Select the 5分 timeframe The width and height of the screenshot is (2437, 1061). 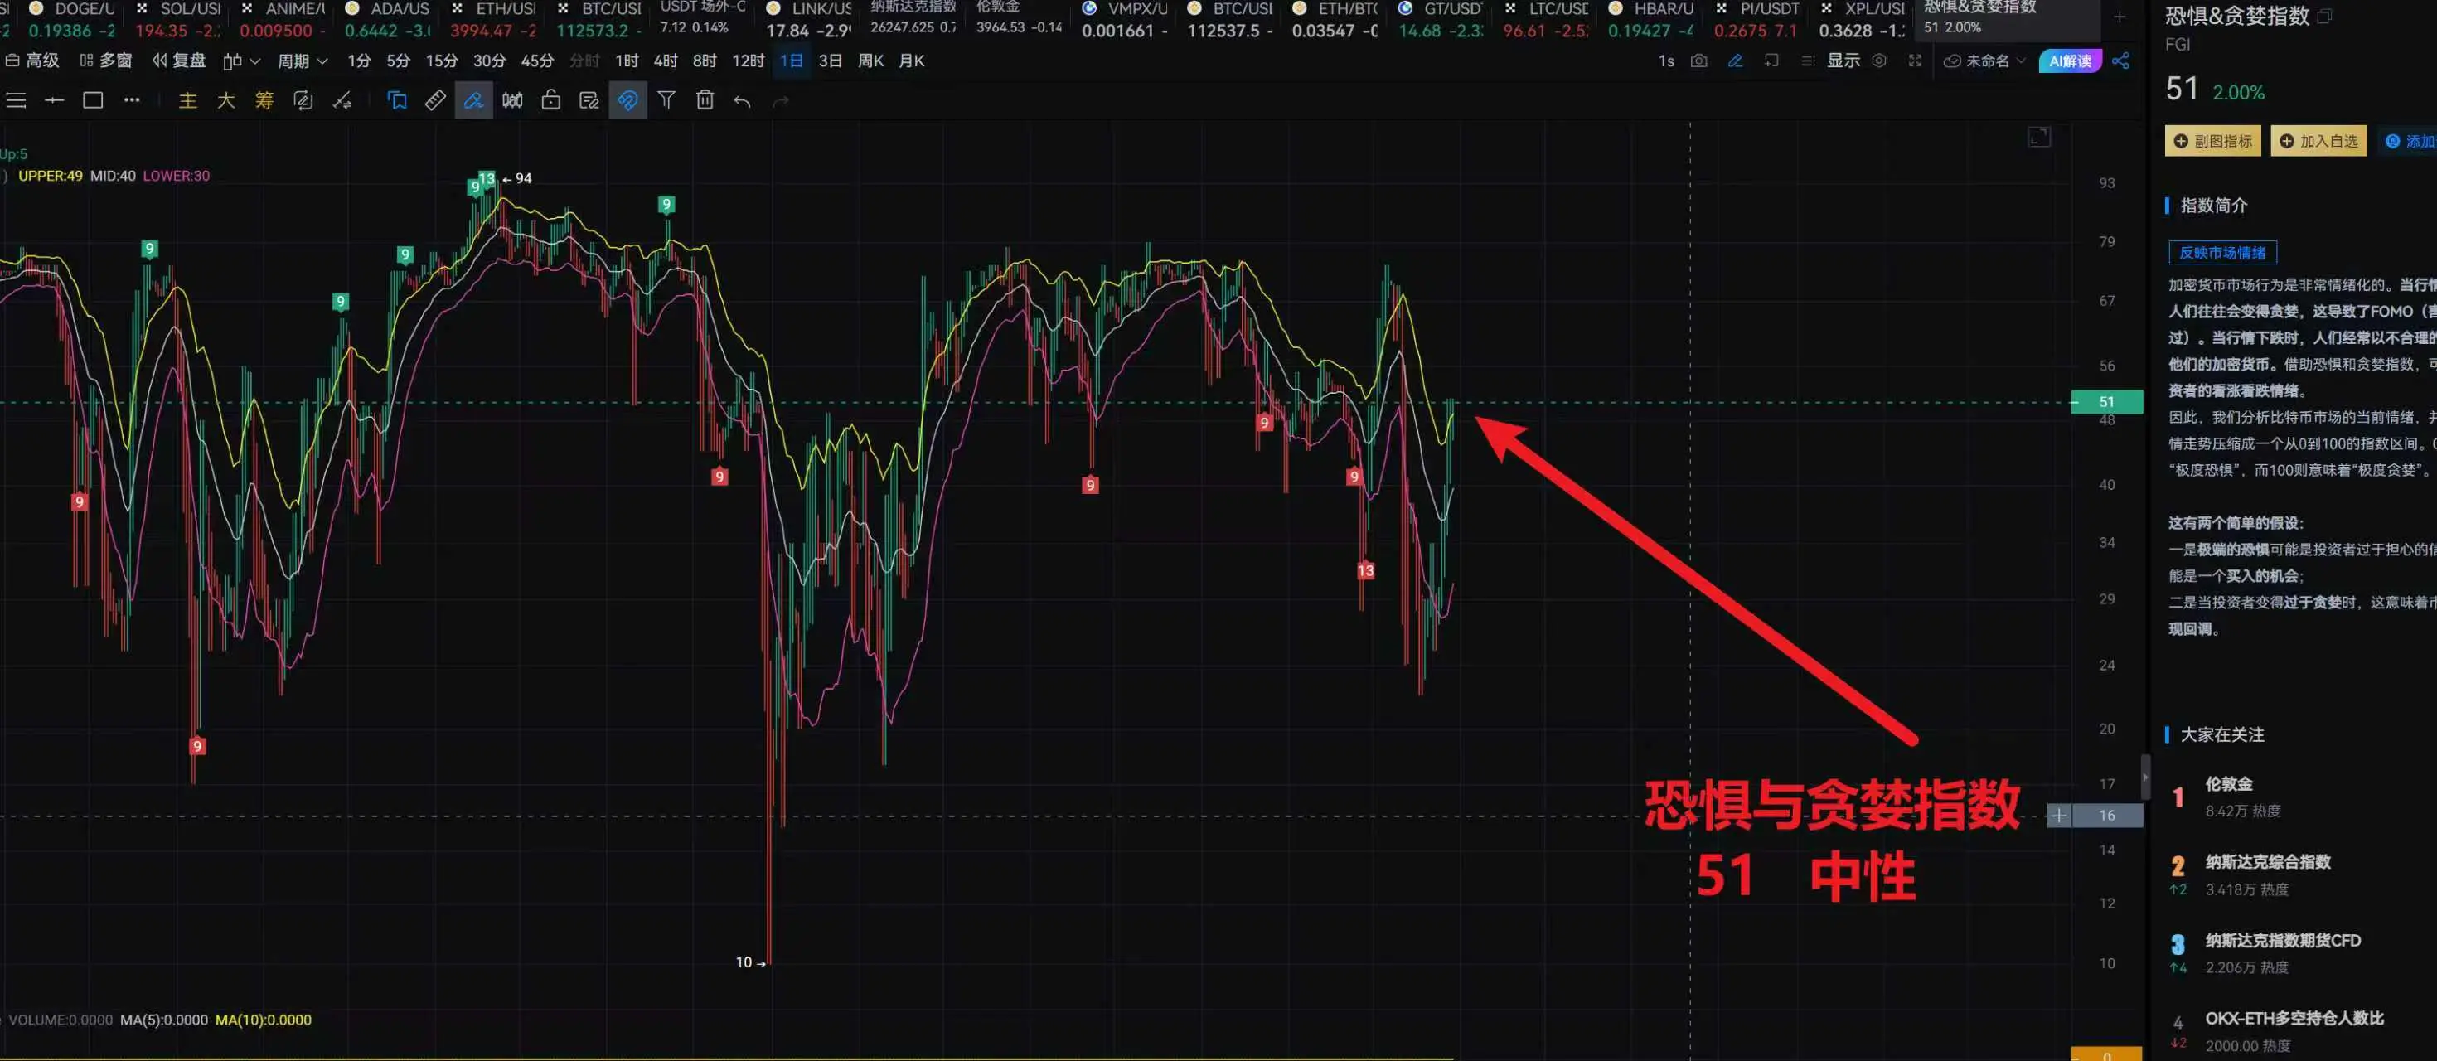398,61
